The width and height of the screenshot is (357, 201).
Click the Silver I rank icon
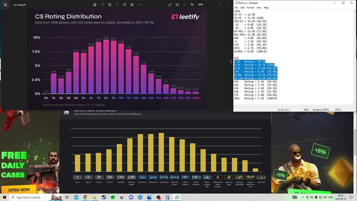point(78,177)
